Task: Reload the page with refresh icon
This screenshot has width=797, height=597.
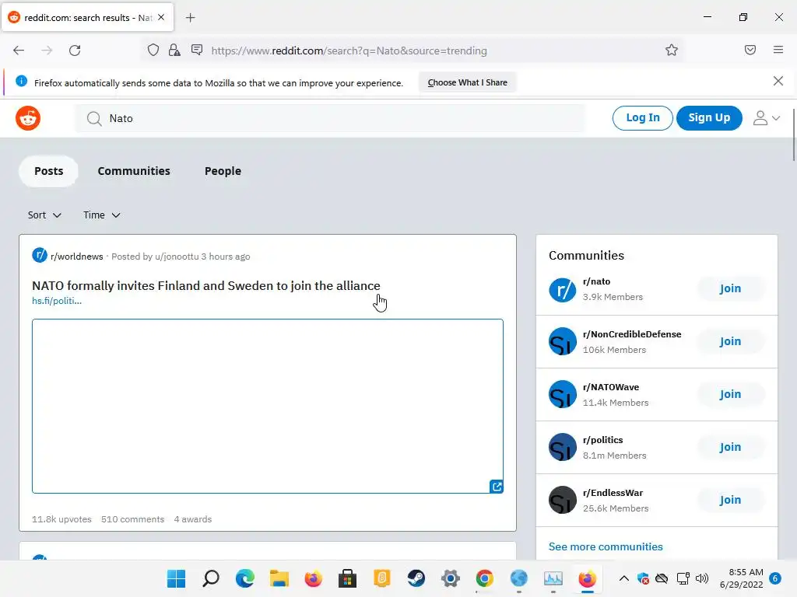Action: 75,51
